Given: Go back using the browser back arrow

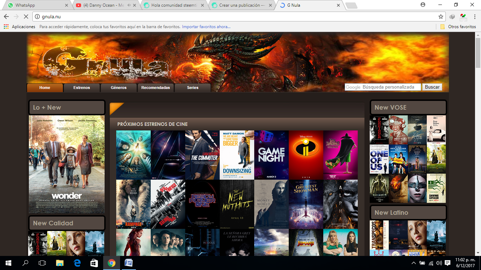Looking at the screenshot, I should tap(6, 17).
